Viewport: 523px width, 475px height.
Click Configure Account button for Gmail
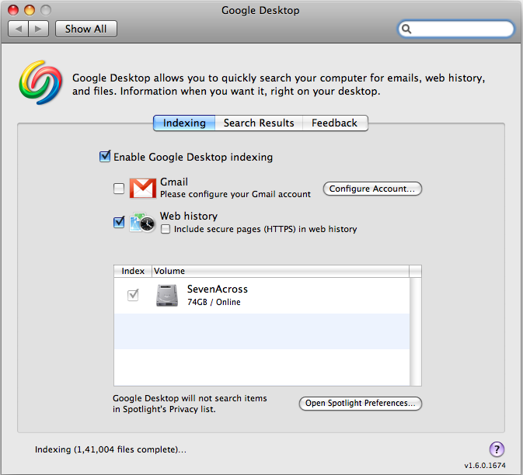point(372,189)
